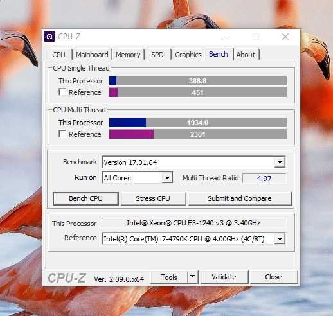Start the Stress CPU test
The width and height of the screenshot is (333, 316).
click(153, 198)
